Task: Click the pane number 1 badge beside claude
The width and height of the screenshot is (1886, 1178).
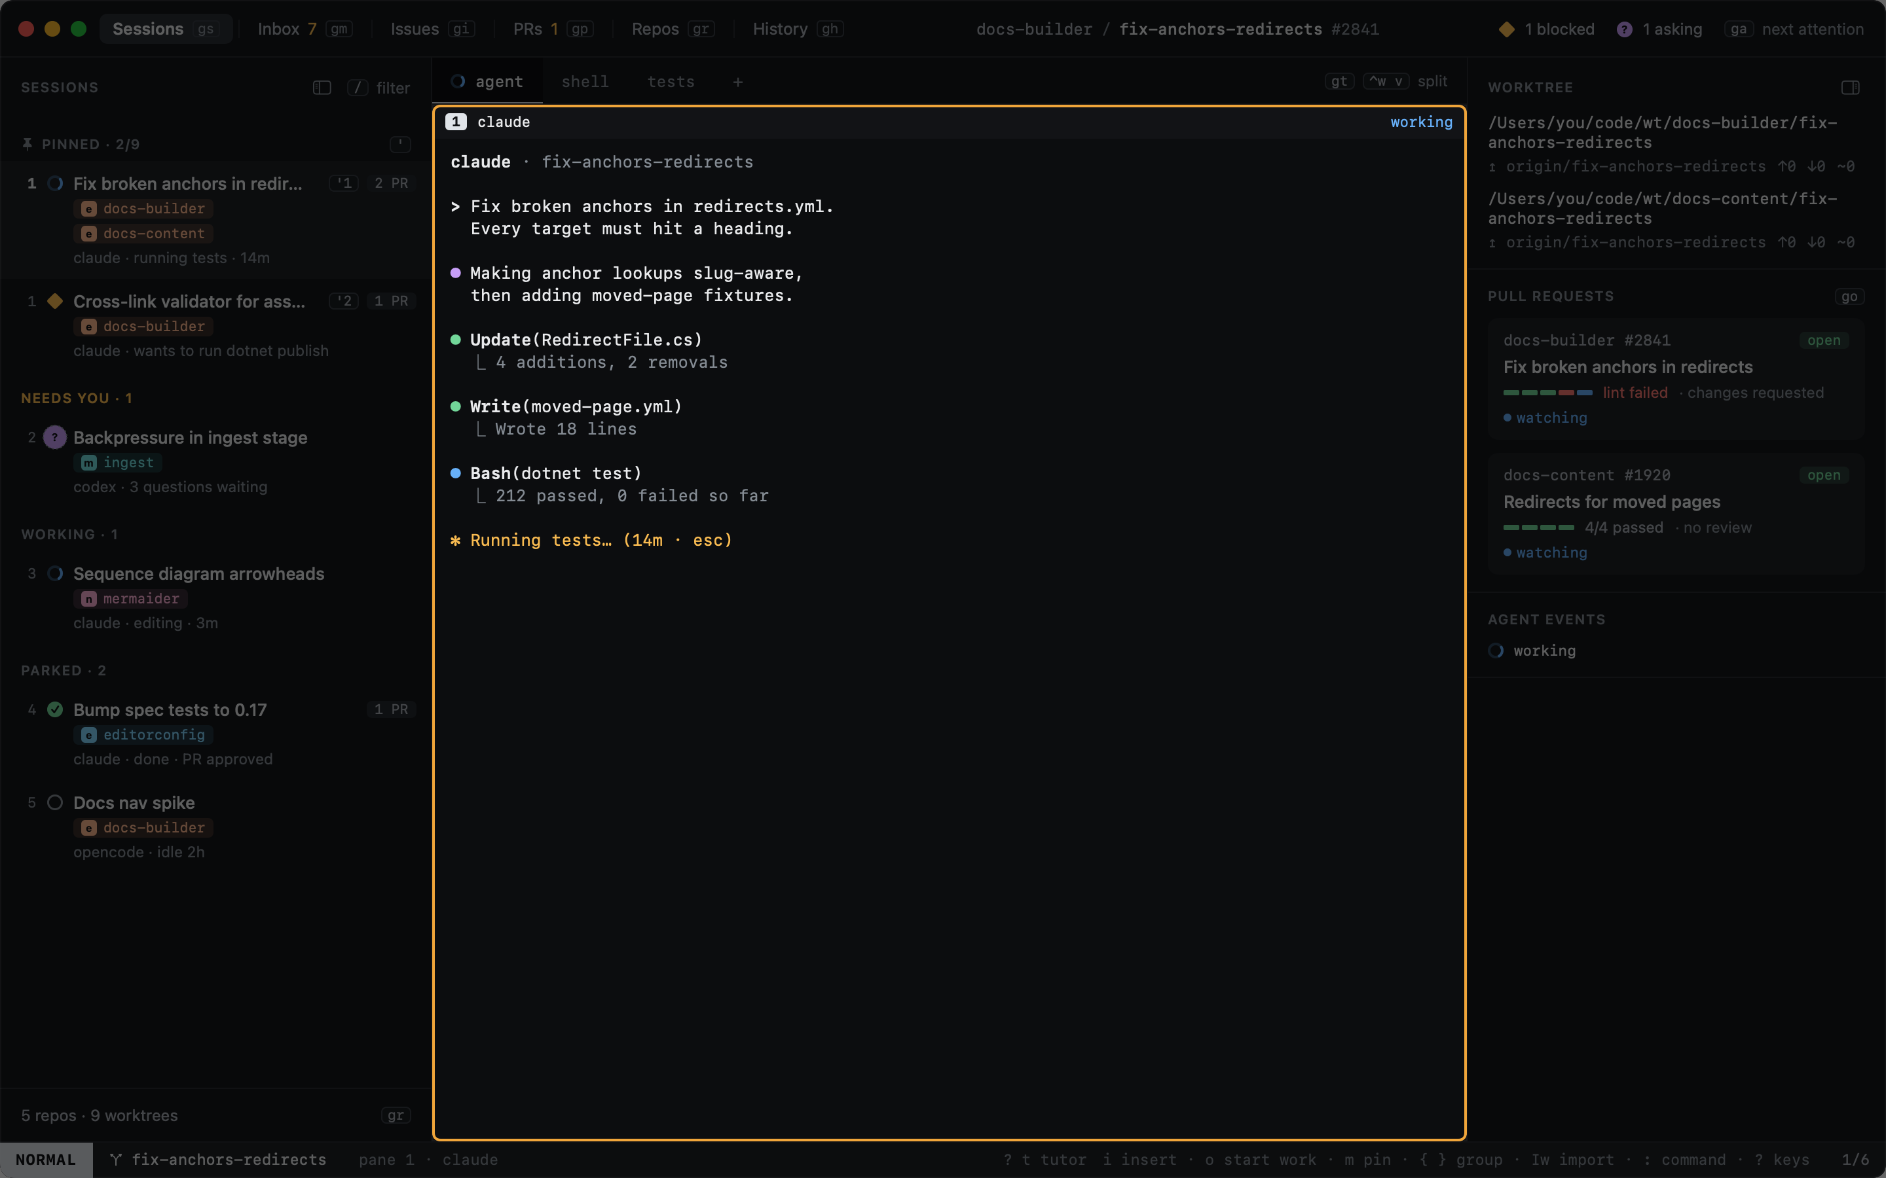Action: pos(456,122)
